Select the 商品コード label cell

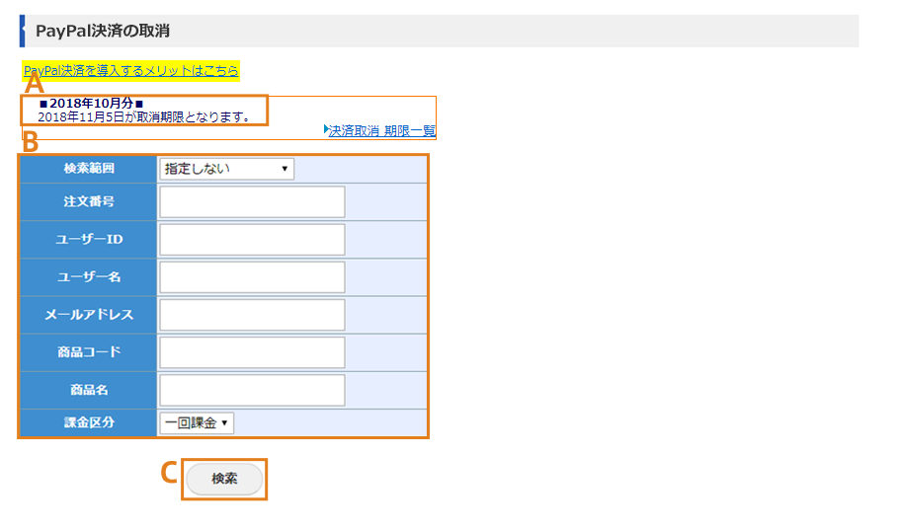click(x=88, y=352)
